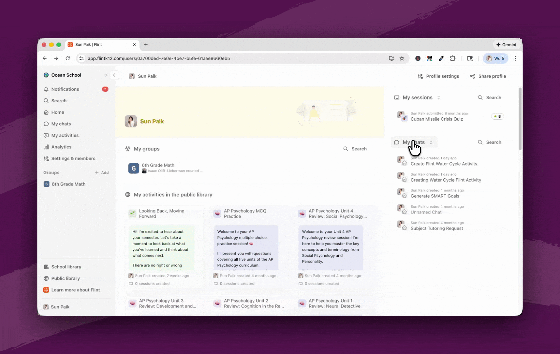The height and width of the screenshot is (354, 560).
Task: Click the Analytics bar chart icon
Action: point(46,147)
